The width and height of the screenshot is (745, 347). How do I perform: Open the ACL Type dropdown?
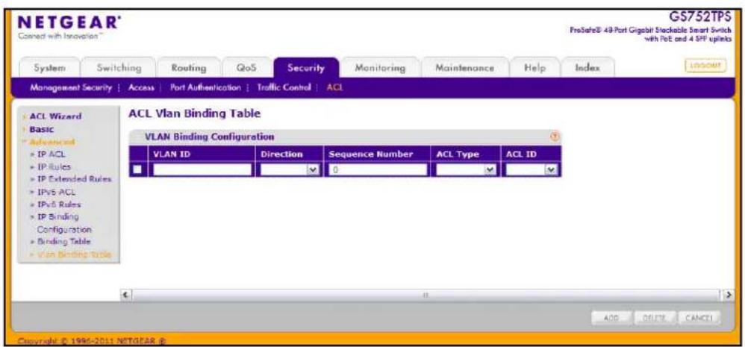(x=467, y=169)
